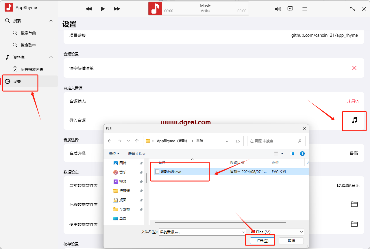Screen dimensions: 370x249
Task: Refresh the file dialog folder
Action: [238, 141]
